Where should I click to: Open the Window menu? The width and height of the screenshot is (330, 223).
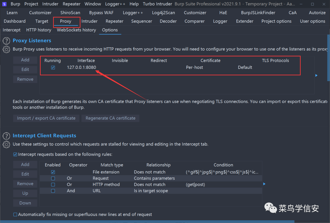click(93, 4)
